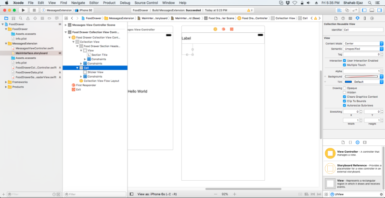Expand Messages View Controller Scene
This screenshot has height=198, width=385.
pos(65,25)
